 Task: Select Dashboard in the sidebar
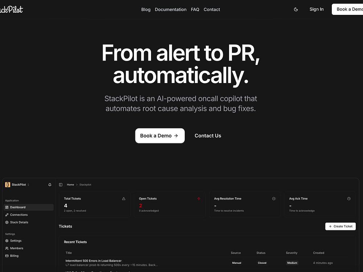[29, 207]
